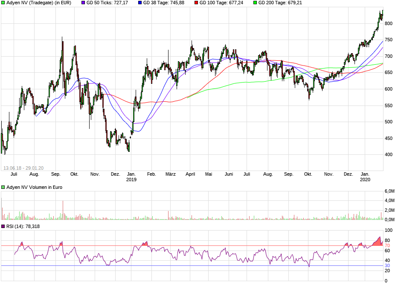Click the green Adyen NV Volumen legend square
The image size is (401, 285).
point(3,187)
